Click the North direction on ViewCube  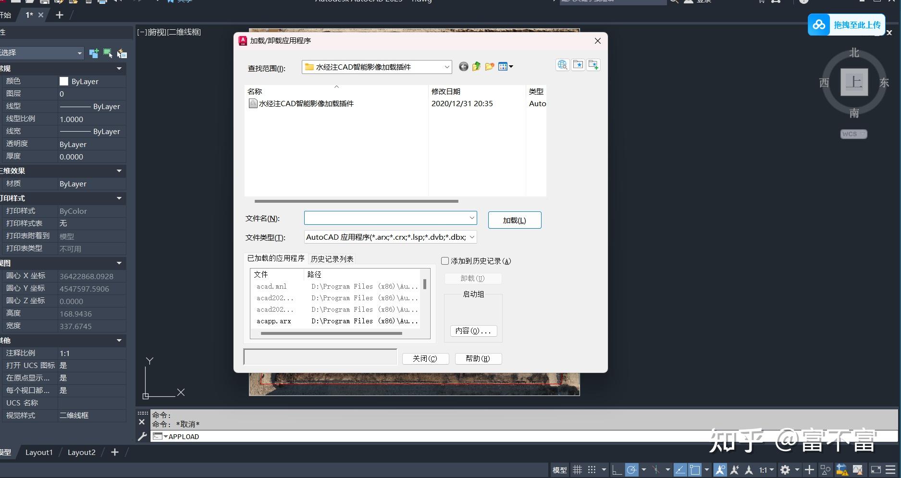click(x=854, y=52)
